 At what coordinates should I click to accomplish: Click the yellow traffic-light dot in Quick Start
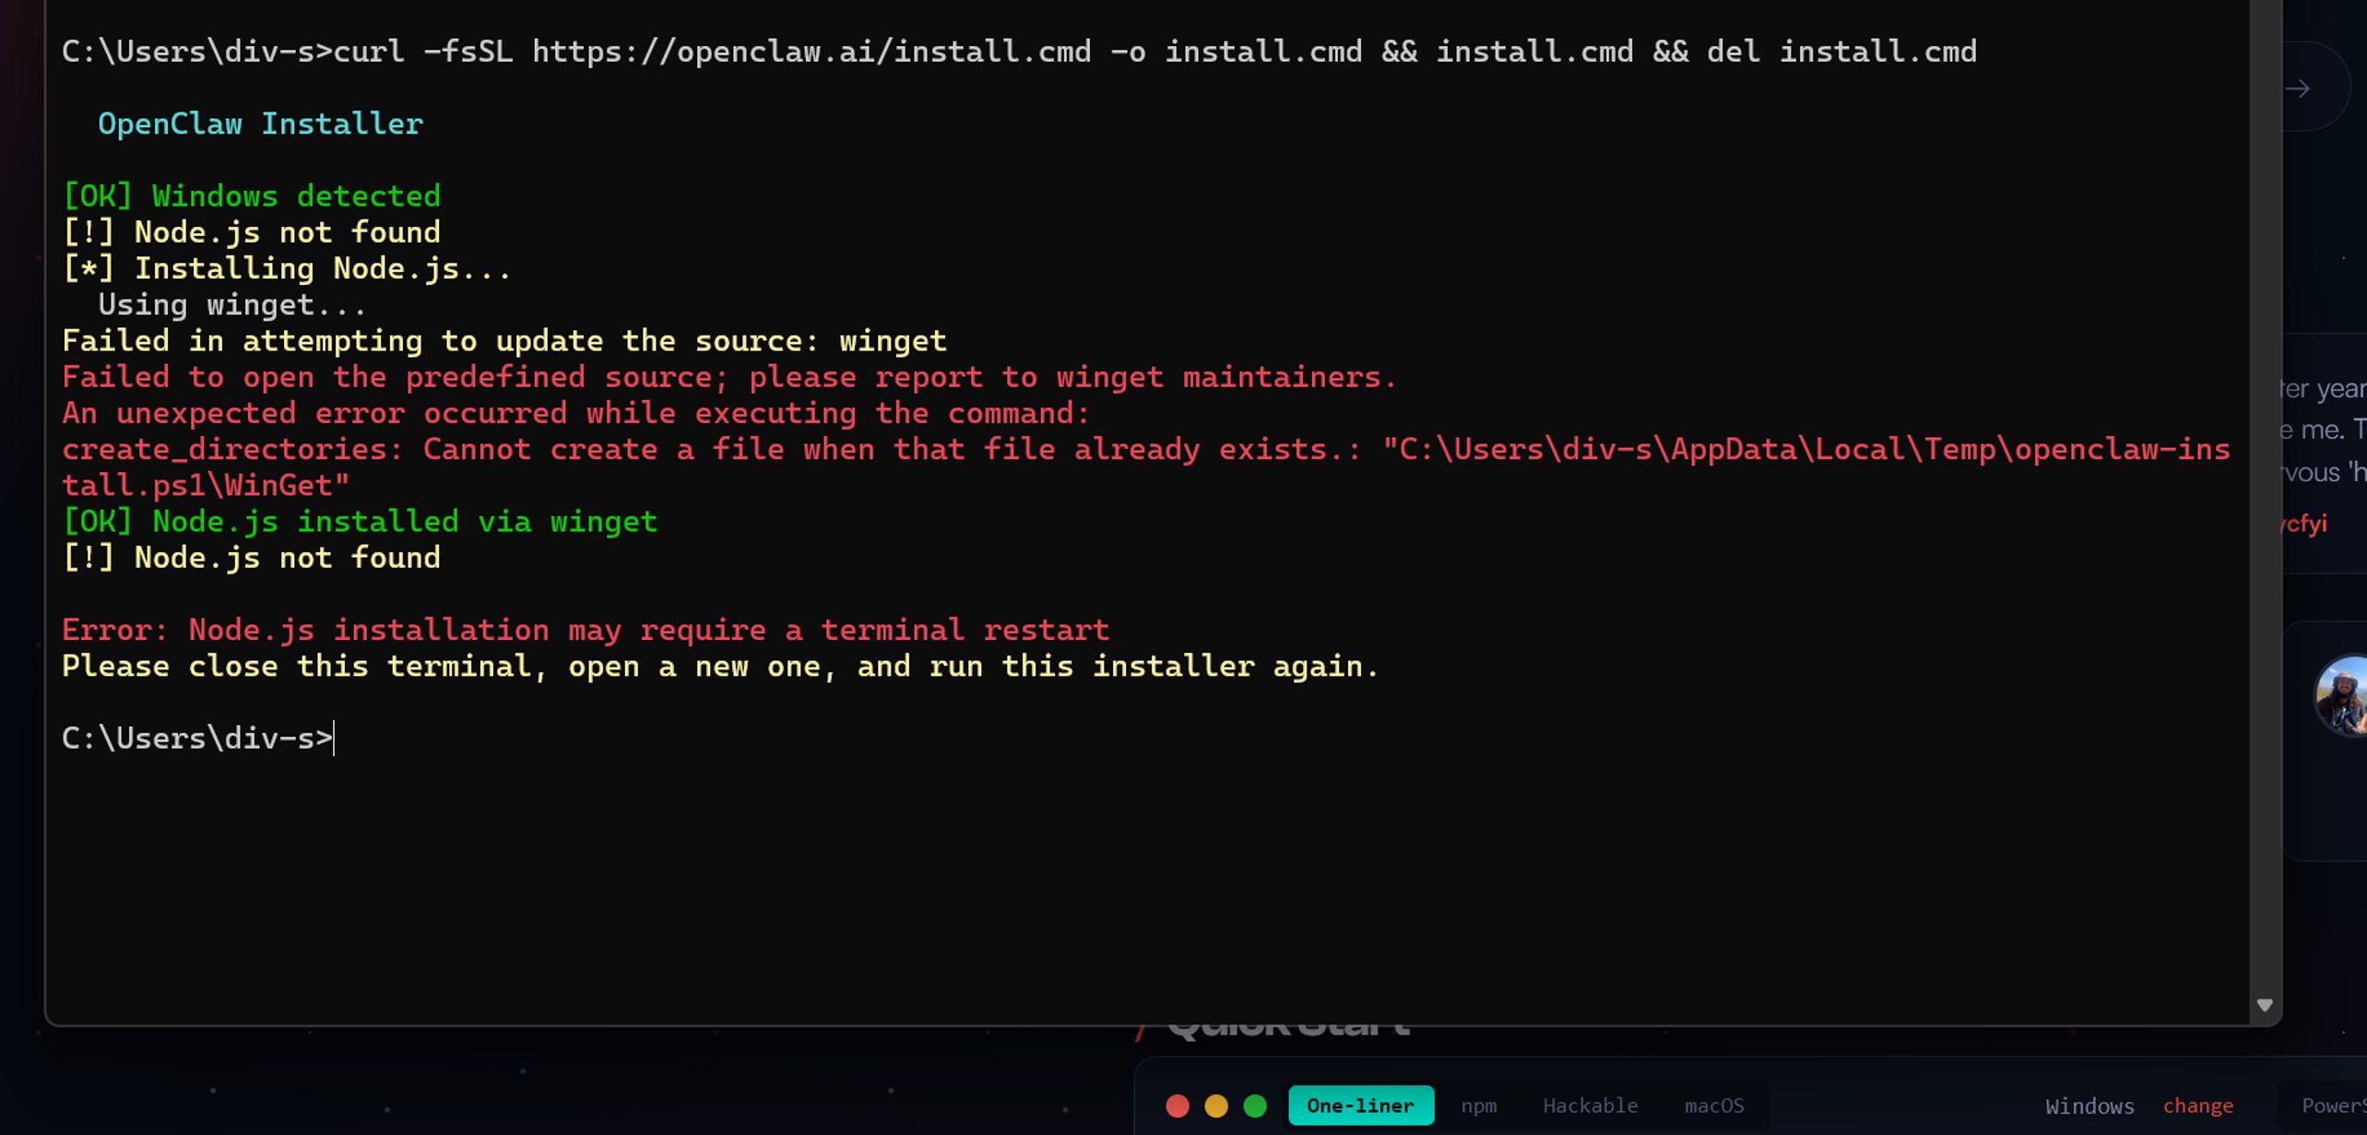point(1216,1104)
